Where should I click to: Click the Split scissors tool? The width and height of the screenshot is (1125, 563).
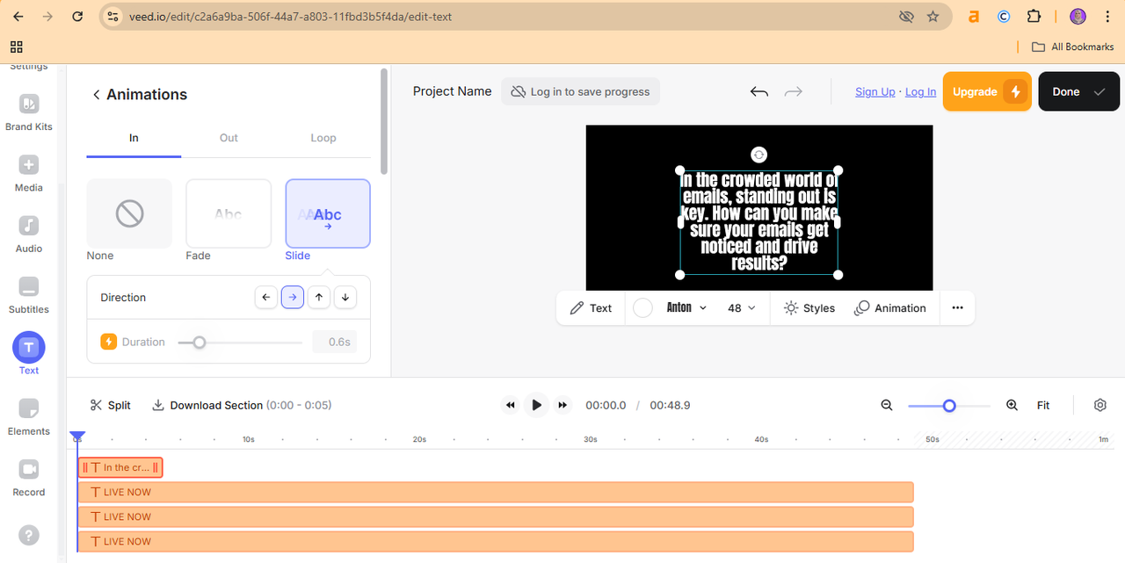(x=110, y=405)
